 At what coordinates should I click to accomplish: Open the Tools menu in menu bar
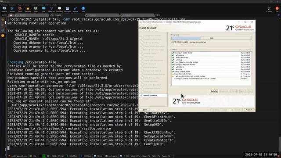(33, 5)
